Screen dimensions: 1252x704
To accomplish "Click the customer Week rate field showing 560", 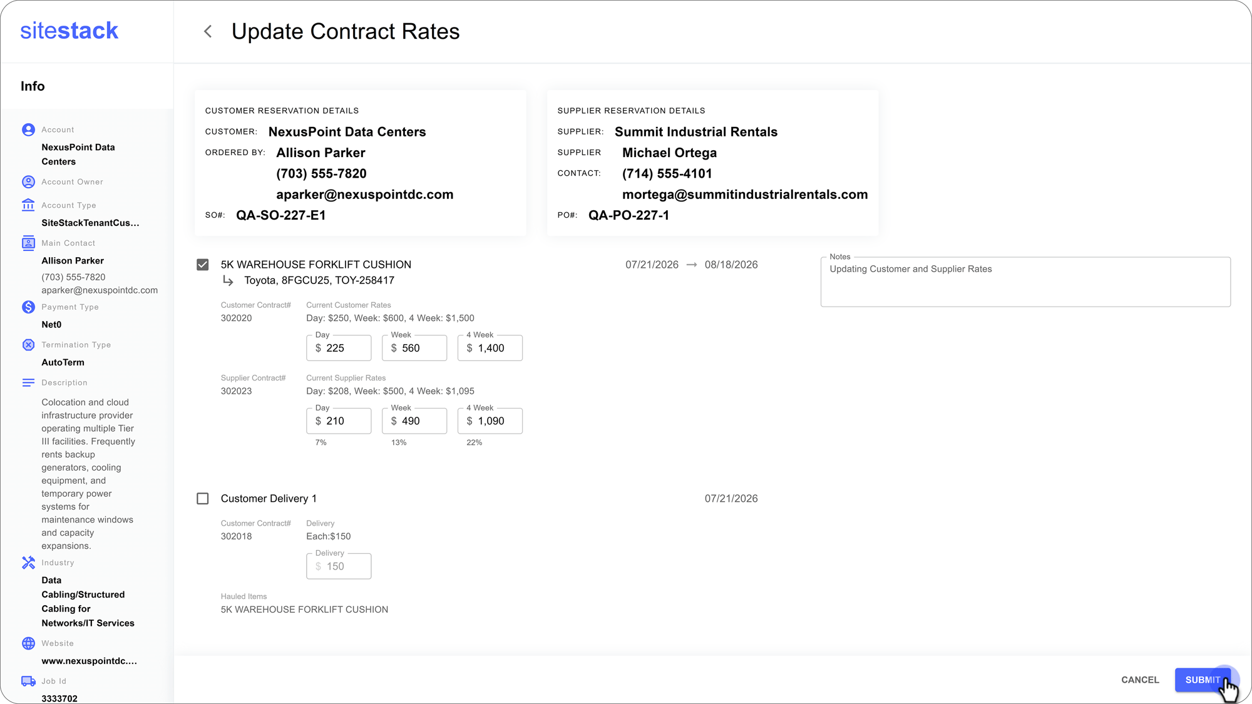I will click(414, 348).
